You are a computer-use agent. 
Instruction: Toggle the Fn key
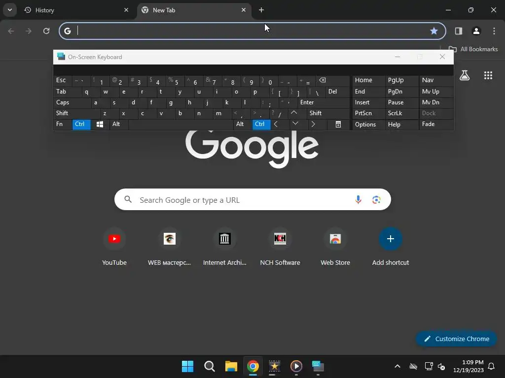[x=63, y=125]
